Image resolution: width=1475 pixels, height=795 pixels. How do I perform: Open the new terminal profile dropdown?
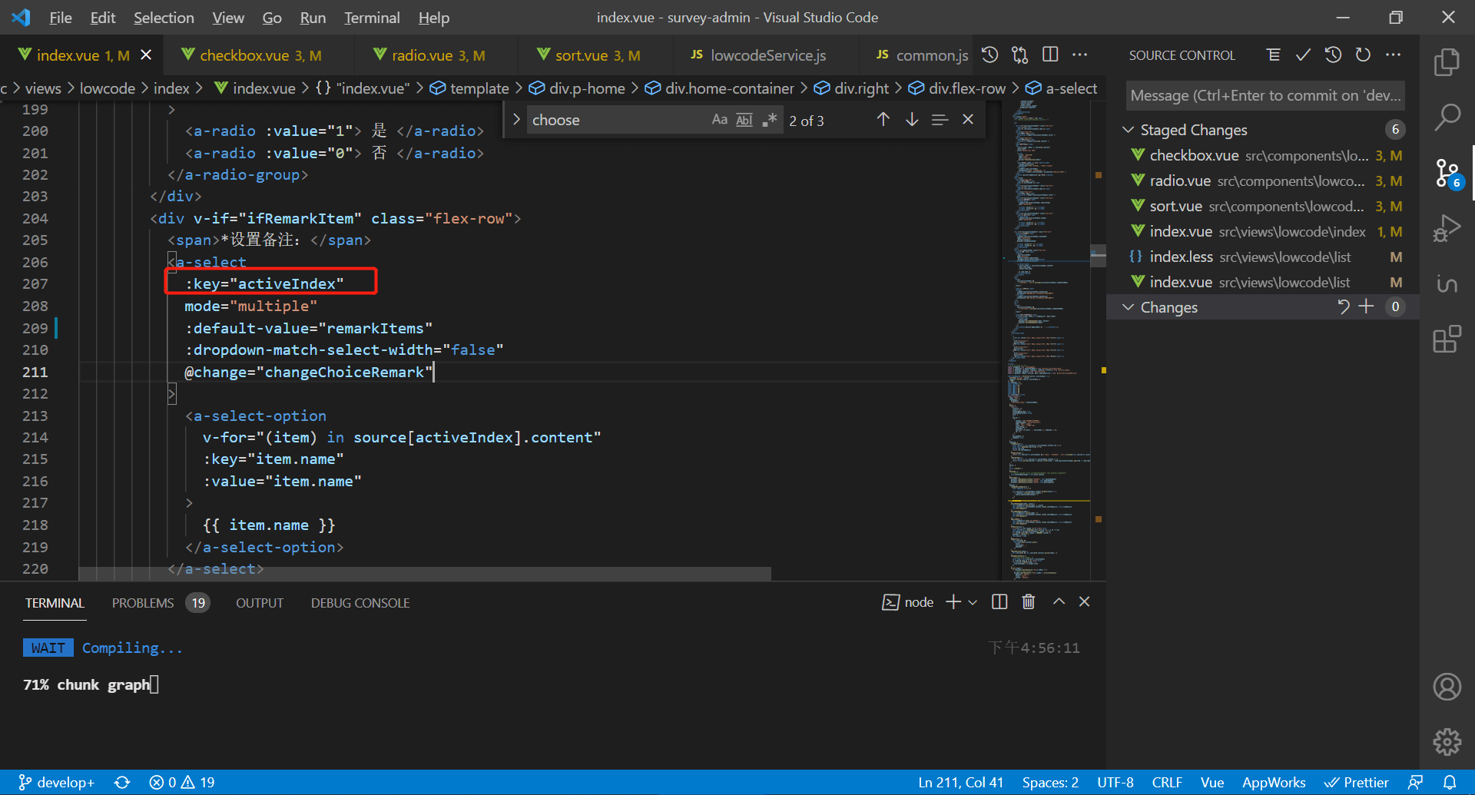pyautogui.click(x=973, y=602)
